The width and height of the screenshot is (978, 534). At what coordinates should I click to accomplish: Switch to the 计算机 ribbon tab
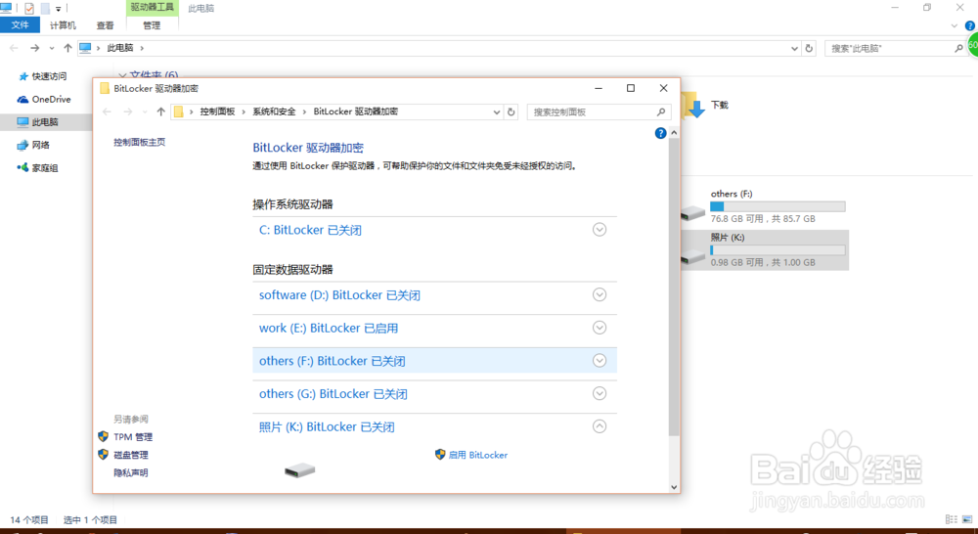pos(63,25)
